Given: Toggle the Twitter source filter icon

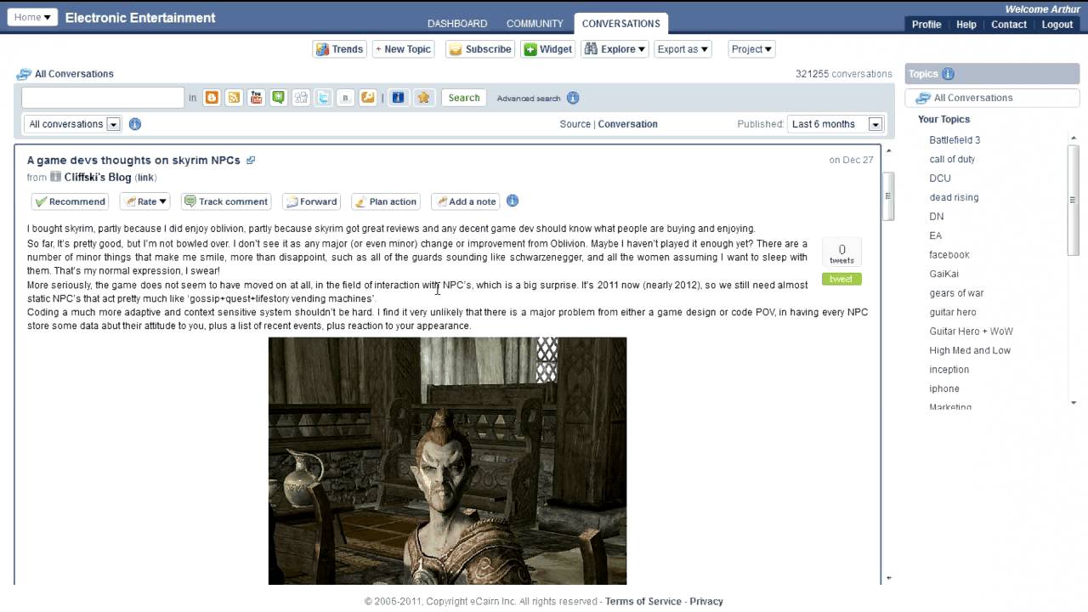Looking at the screenshot, I should [323, 98].
